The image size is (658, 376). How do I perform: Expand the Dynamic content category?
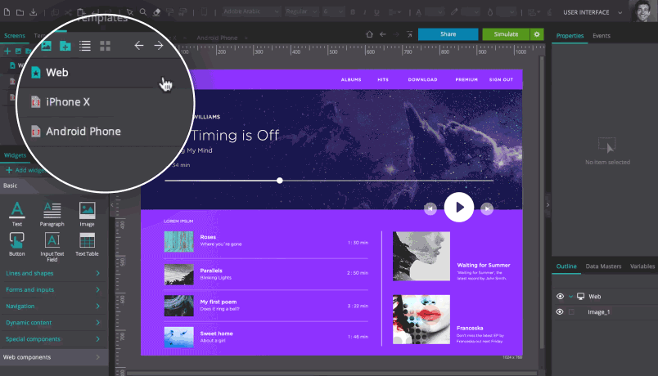[x=53, y=322]
